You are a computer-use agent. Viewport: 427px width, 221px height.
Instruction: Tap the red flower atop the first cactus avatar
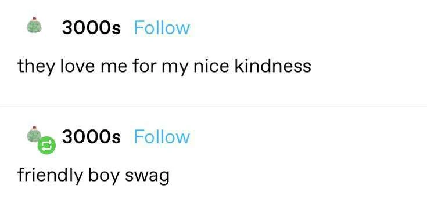[x=34, y=19]
